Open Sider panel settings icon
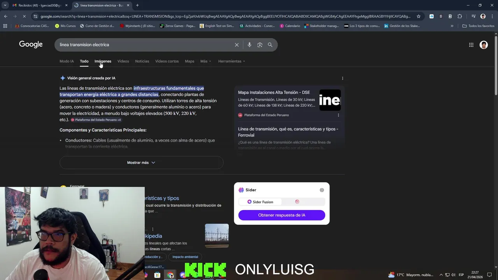498x280 pixels. (322, 190)
